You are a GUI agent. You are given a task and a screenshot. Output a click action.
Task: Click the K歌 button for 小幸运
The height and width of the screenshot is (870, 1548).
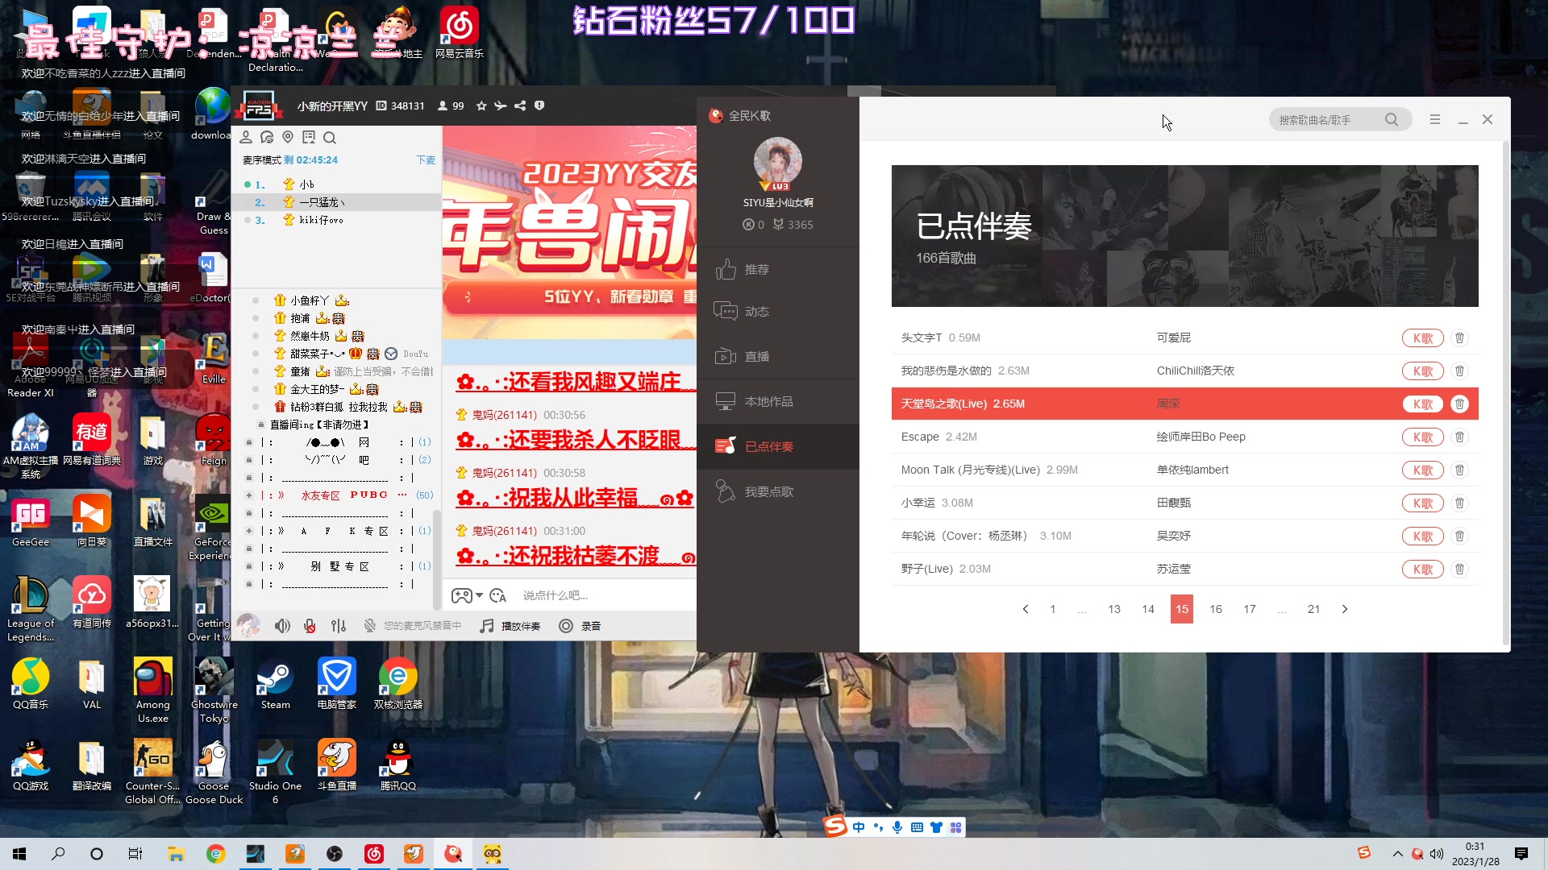(x=1422, y=503)
